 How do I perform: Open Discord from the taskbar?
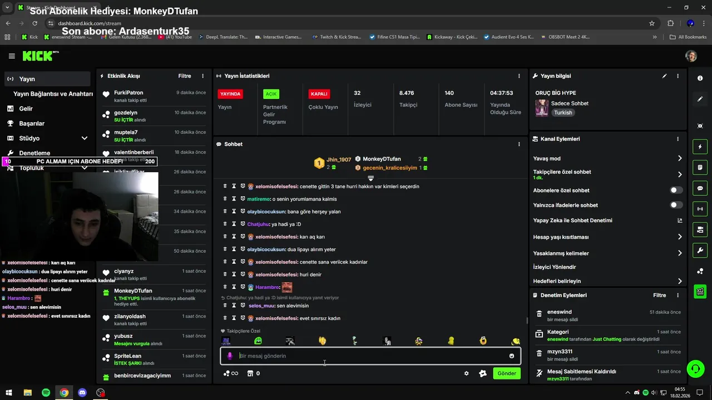click(82, 393)
